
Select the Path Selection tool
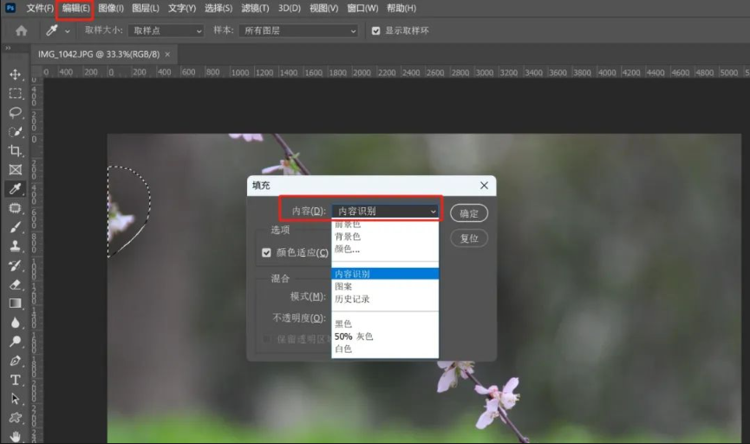click(15, 399)
